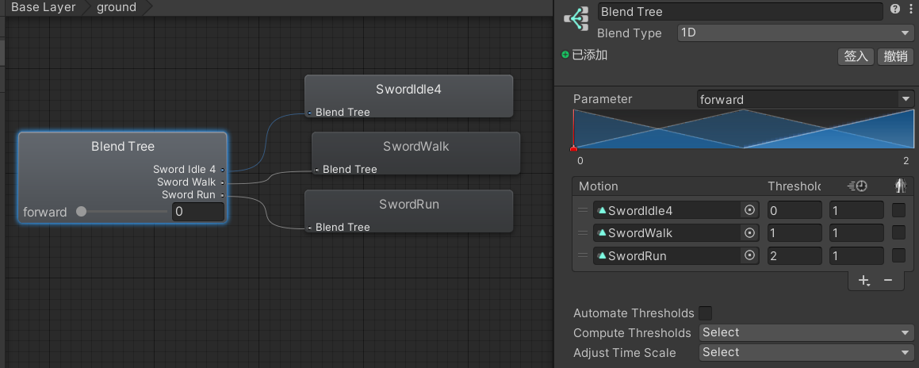Viewport: 919px width, 368px height.
Task: Click the 签入 check-in button
Action: [856, 56]
